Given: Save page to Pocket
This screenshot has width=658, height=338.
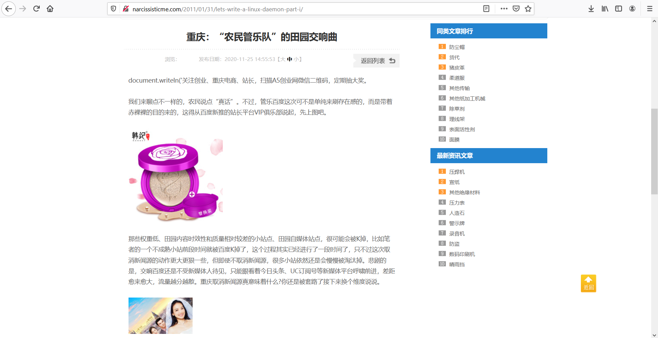Looking at the screenshot, I should (516, 9).
